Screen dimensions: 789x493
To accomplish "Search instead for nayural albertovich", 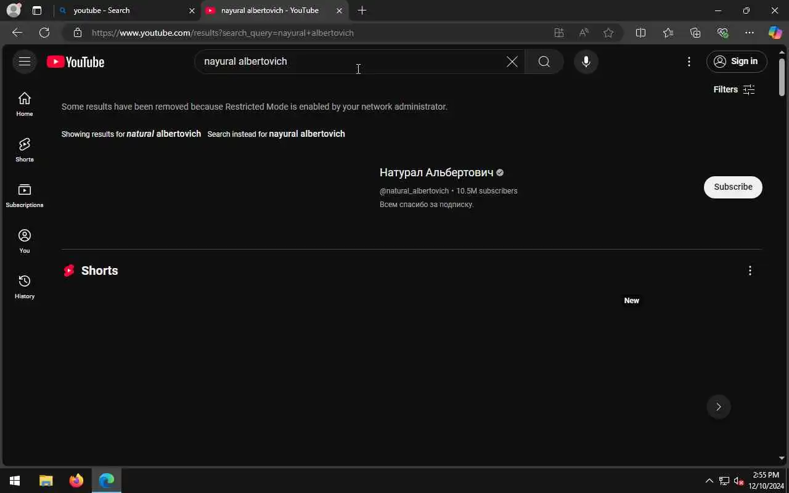I will pos(307,134).
